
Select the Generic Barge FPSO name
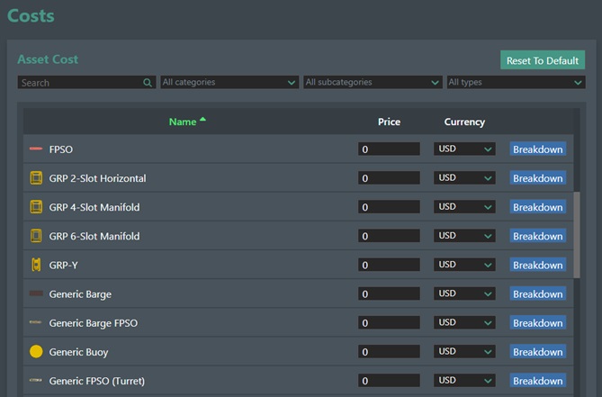(94, 323)
